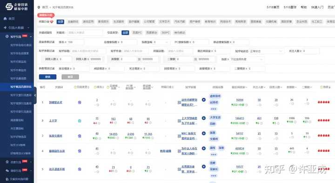Select the 医疗健康 industry tag

tap(134, 21)
